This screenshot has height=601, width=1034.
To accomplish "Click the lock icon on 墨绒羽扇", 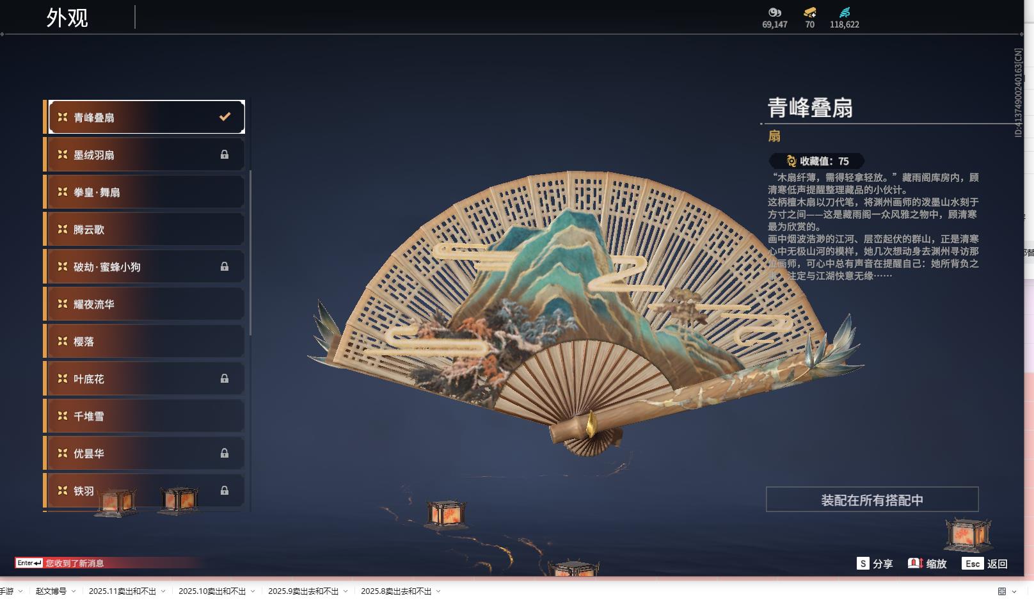I will point(225,154).
